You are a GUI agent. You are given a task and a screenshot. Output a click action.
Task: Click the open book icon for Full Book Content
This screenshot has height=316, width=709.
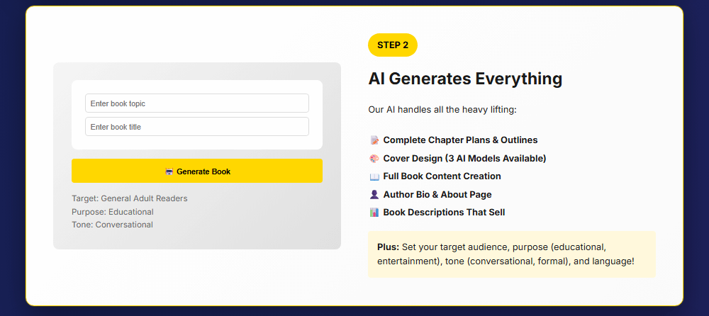pos(374,176)
